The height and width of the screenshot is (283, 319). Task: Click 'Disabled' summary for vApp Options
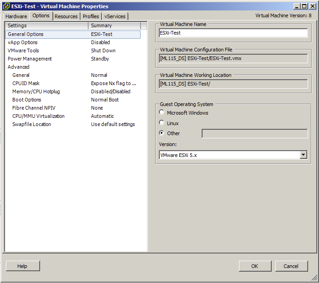(101, 42)
